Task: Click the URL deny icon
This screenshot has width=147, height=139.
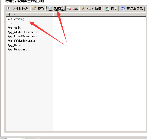Action: 69,8
